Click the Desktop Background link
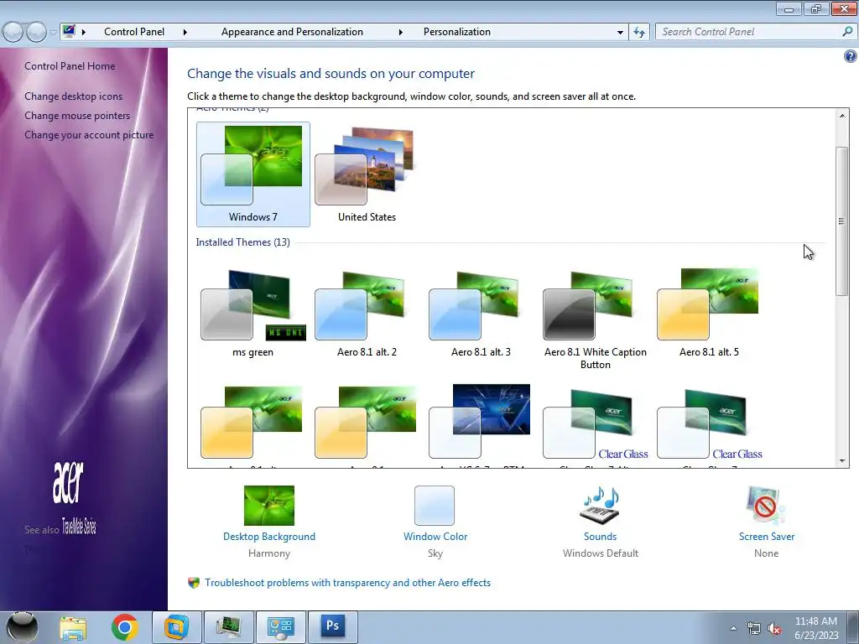 [x=269, y=537]
